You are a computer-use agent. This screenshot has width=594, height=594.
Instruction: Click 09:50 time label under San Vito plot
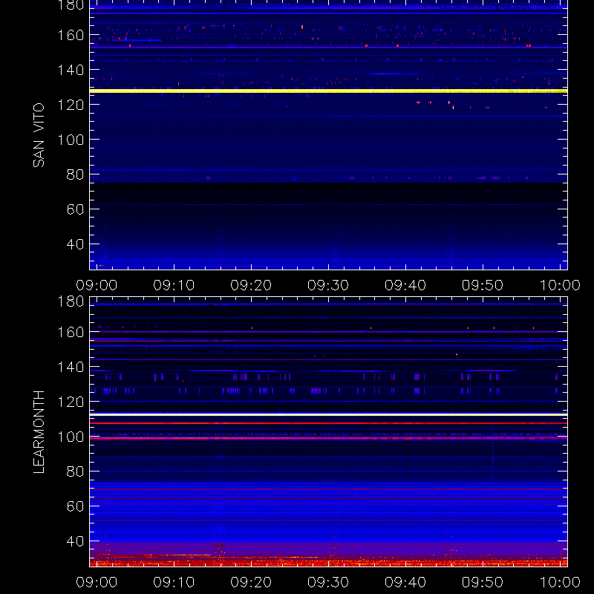click(x=483, y=285)
